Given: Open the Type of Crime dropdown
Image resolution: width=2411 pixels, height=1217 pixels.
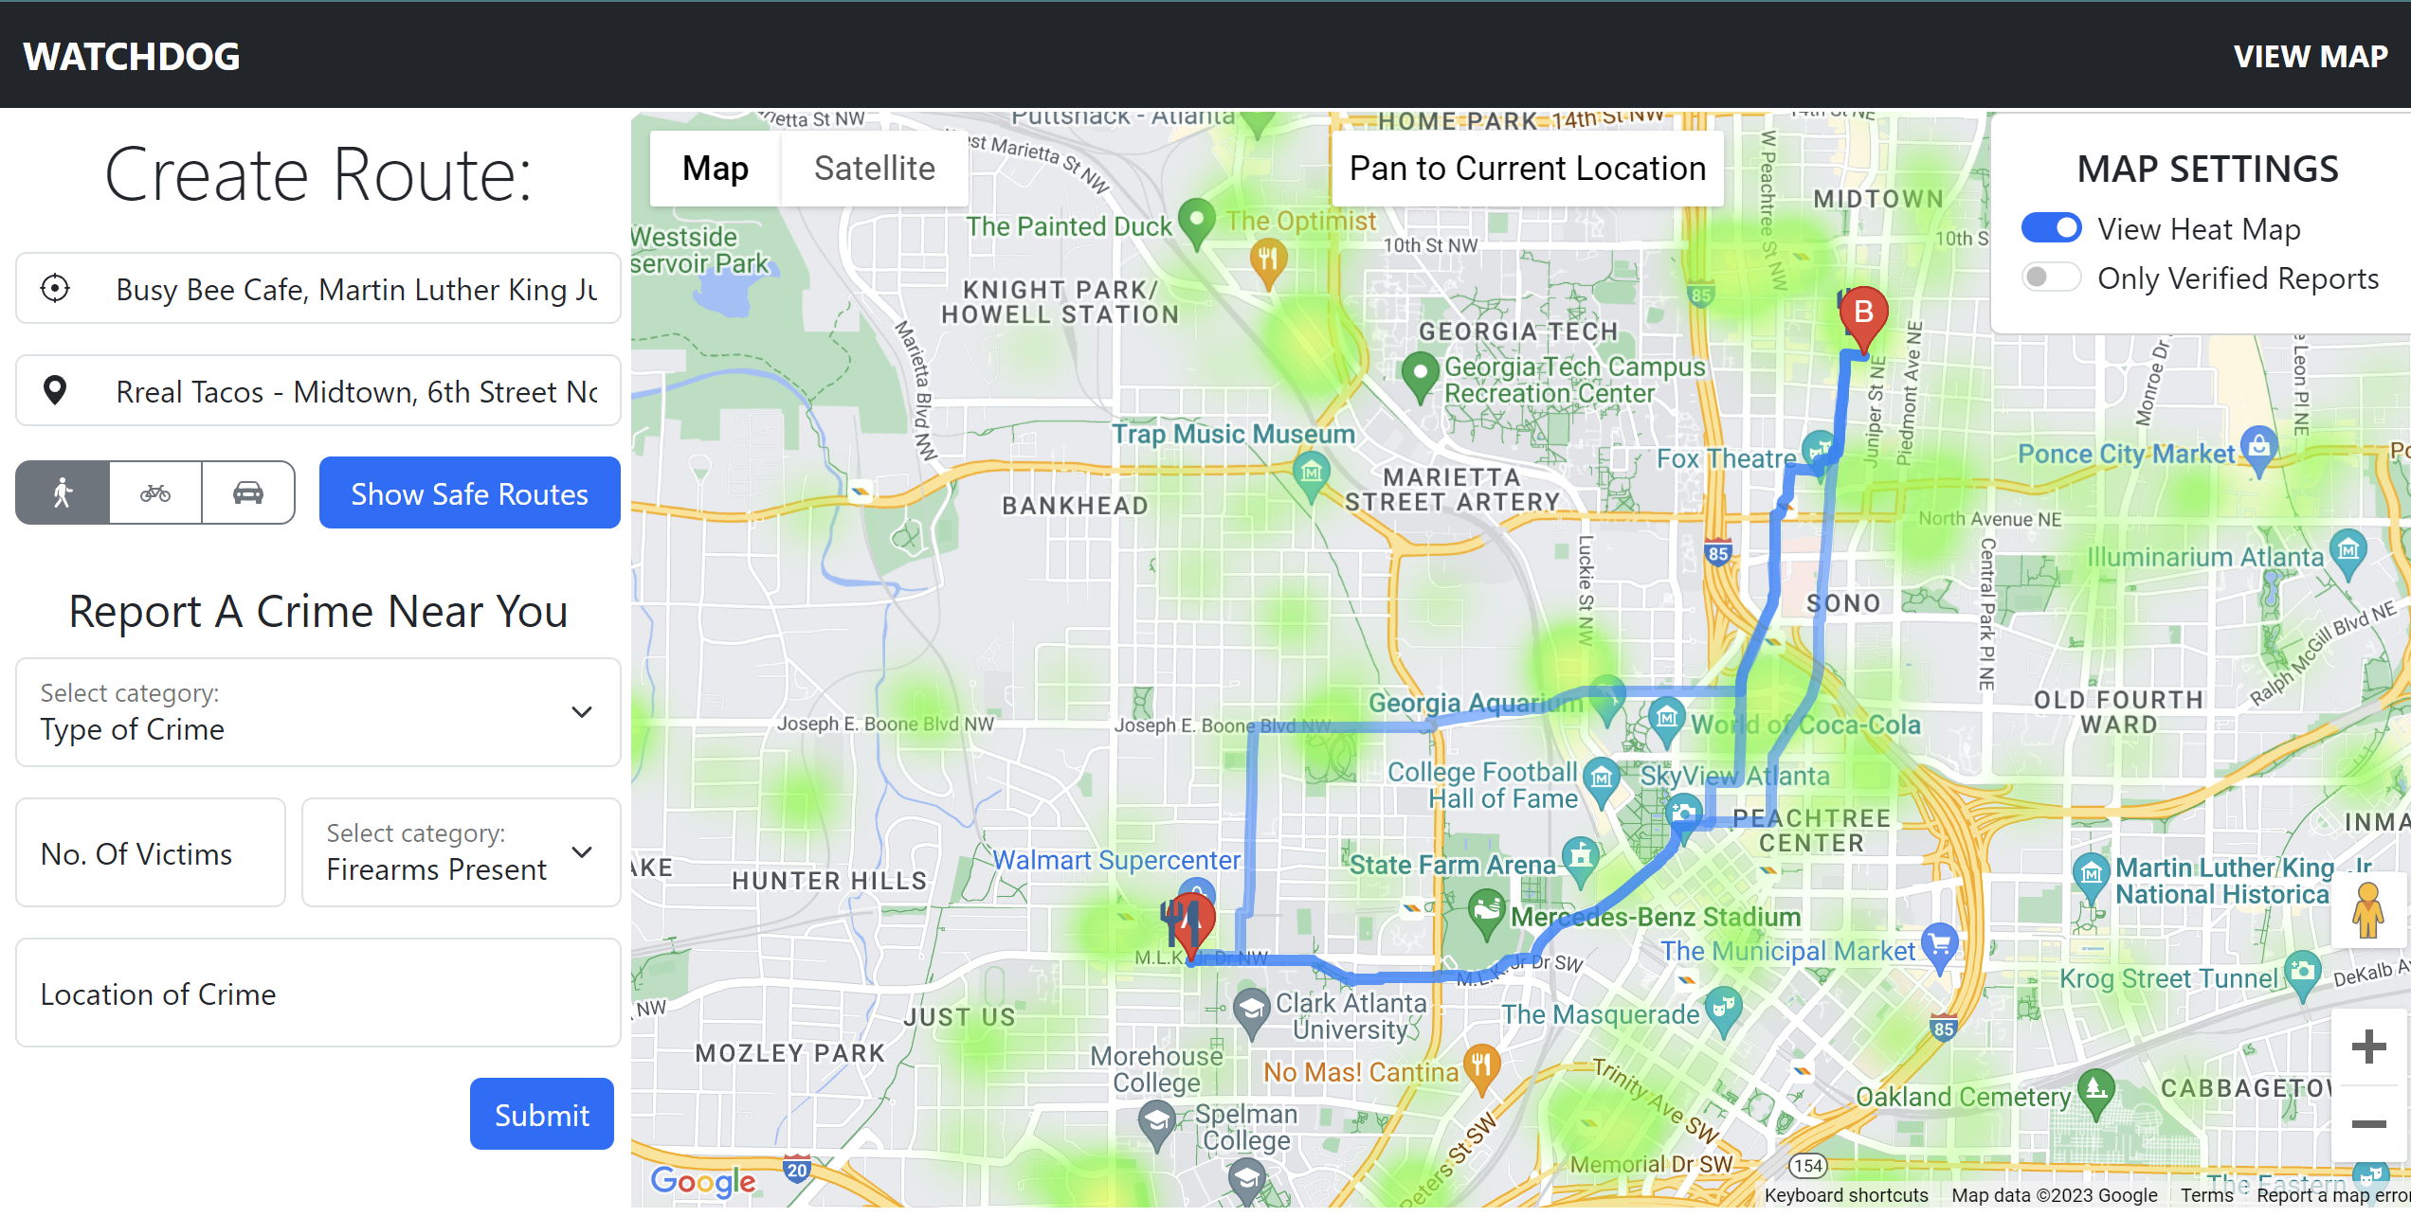Looking at the screenshot, I should (x=317, y=712).
